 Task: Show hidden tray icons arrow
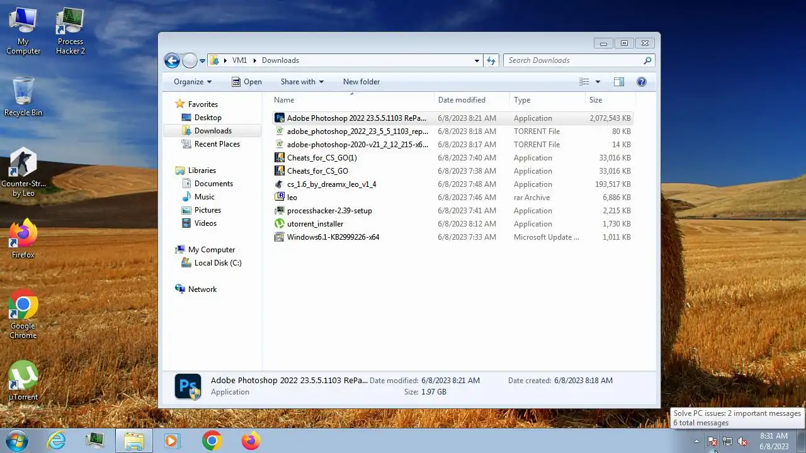(696, 442)
